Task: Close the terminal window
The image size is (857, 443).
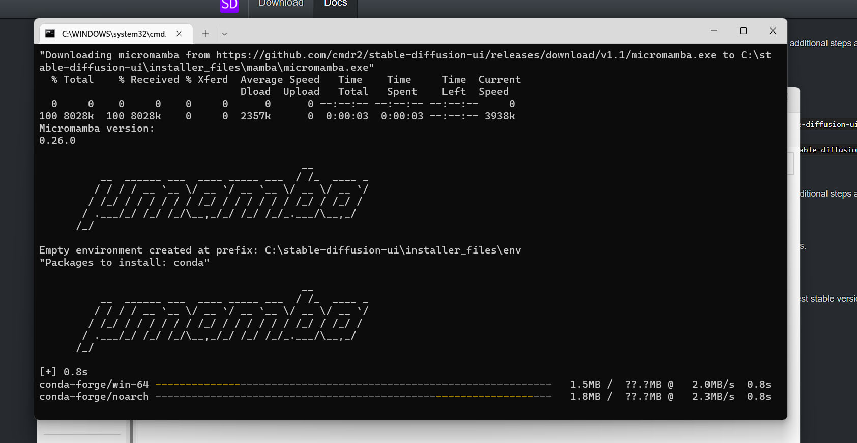Action: 773,30
